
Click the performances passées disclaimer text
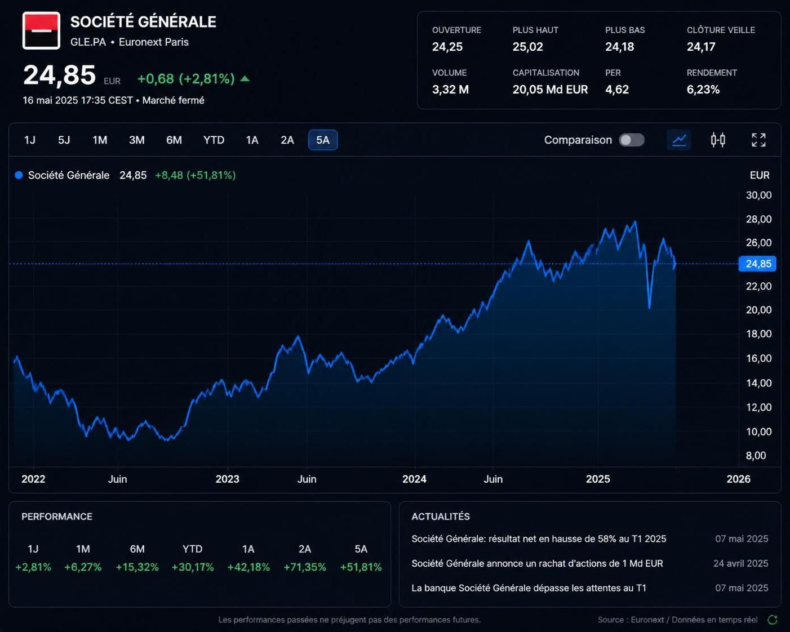pyautogui.click(x=349, y=620)
